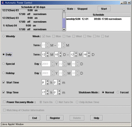Select the Weekly schedule radio button

point(4,36)
